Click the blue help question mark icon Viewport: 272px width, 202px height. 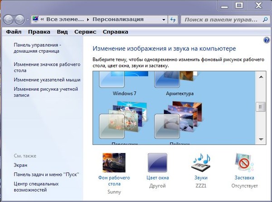[x=267, y=40]
